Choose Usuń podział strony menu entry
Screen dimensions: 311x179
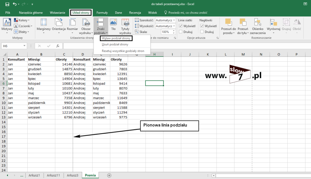[115, 44]
